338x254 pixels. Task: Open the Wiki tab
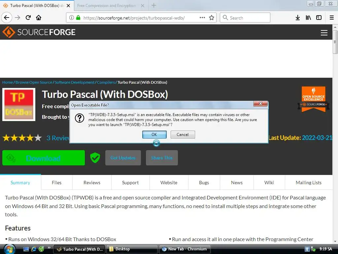[269, 183]
